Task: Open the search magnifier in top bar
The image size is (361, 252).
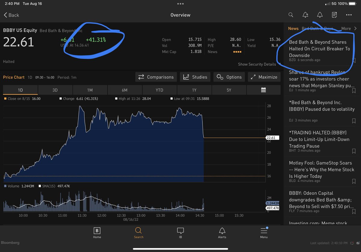Action: pyautogui.click(x=291, y=15)
